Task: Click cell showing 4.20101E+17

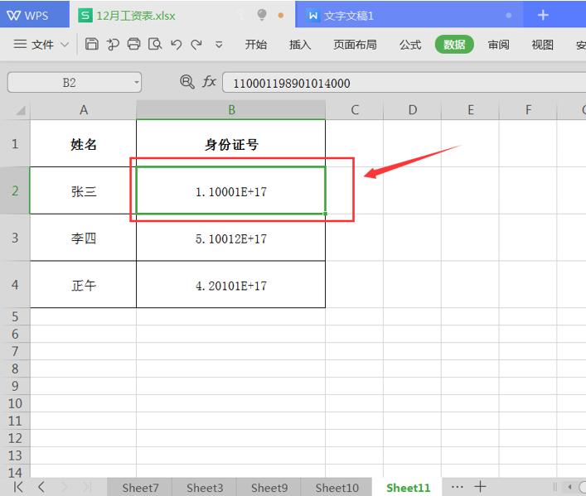Action: point(231,285)
